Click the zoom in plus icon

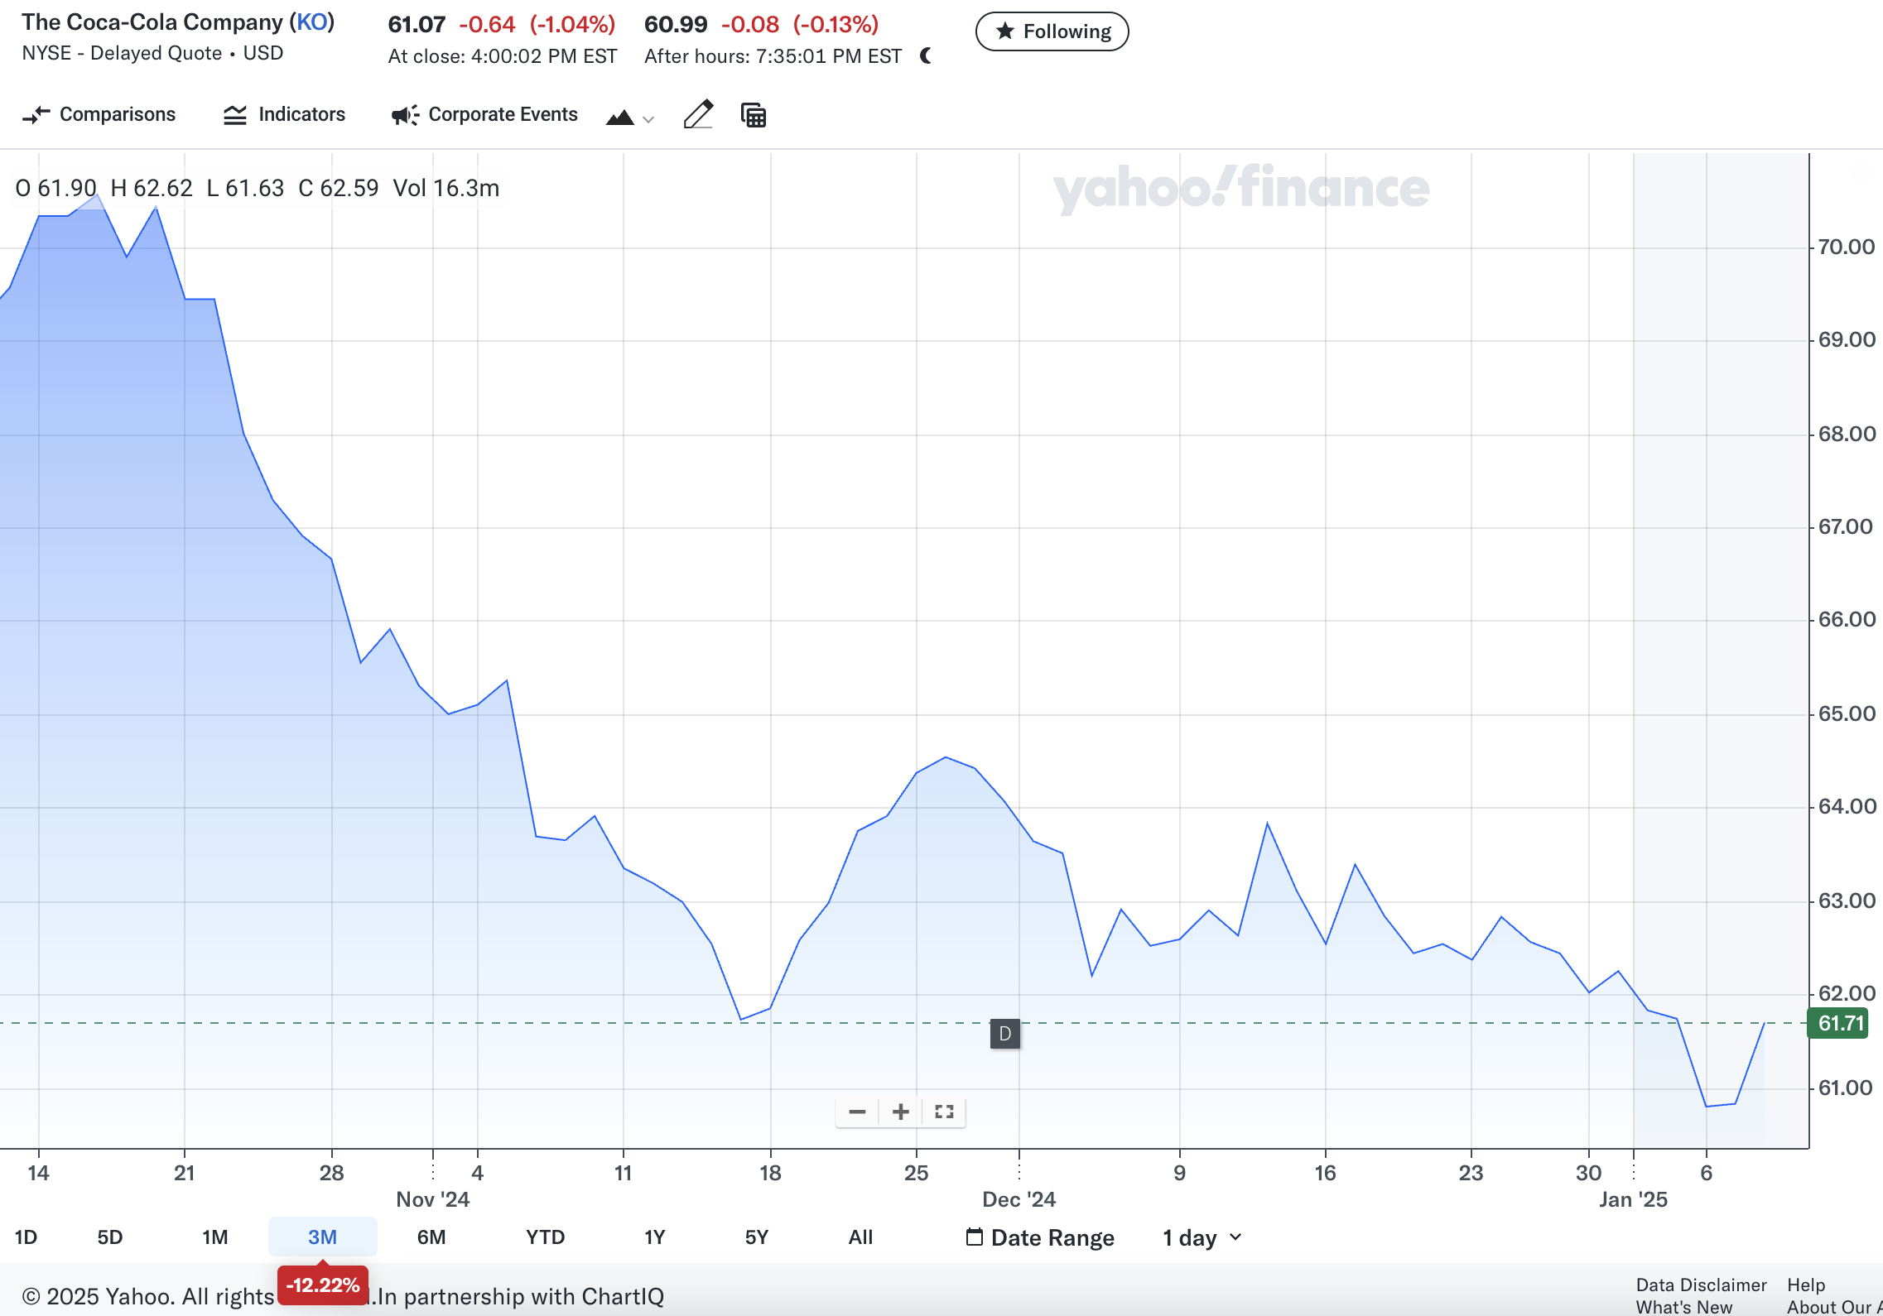tap(900, 1112)
